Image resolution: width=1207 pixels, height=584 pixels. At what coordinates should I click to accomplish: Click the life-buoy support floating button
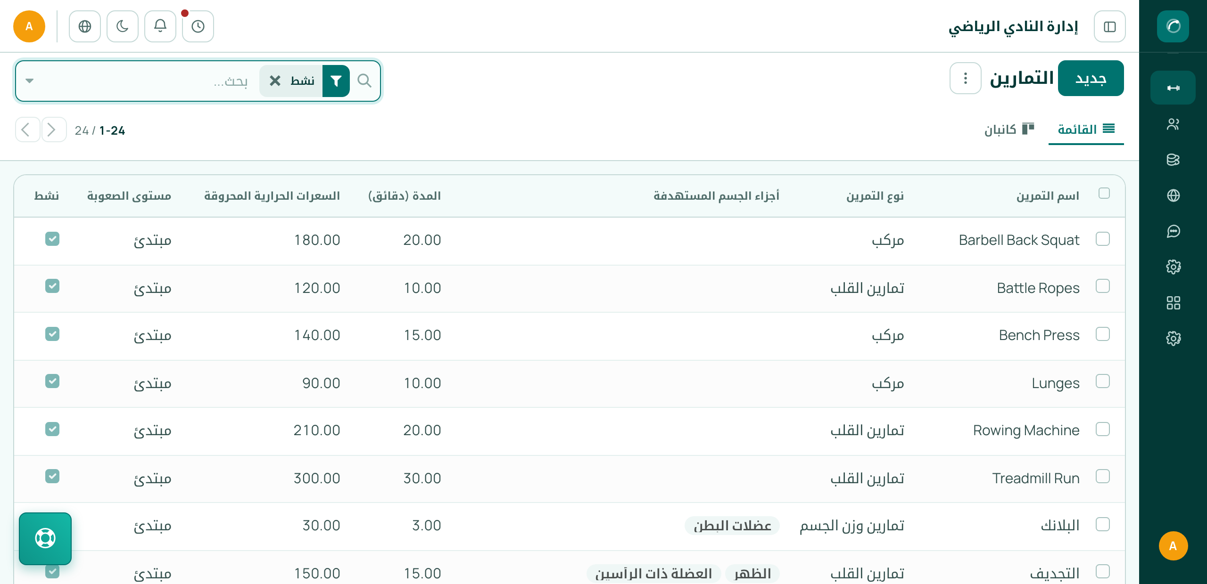pos(45,538)
